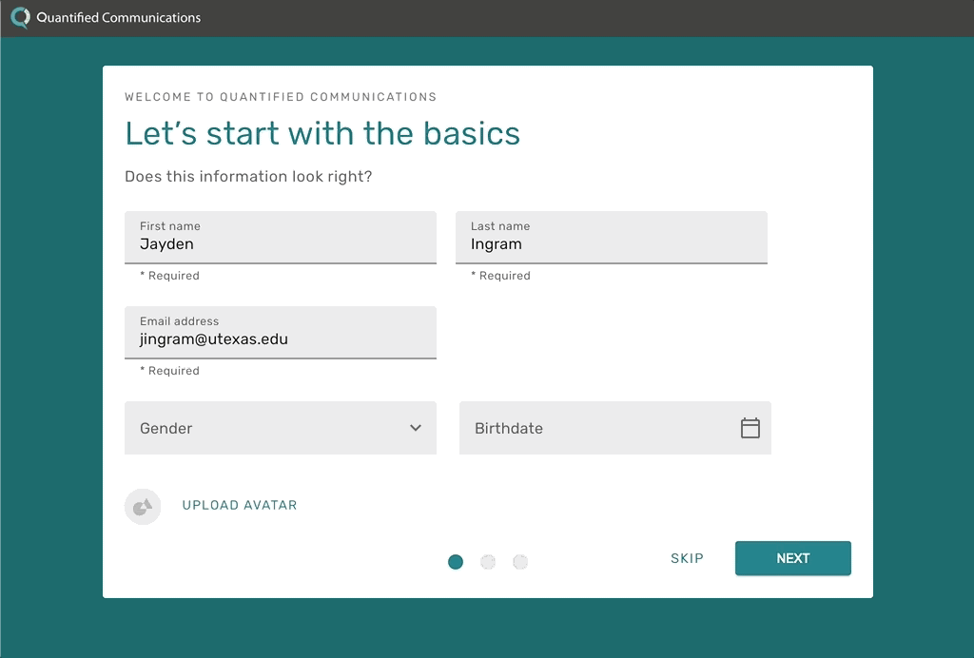Click into the Birthdate field
Screen dimensions: 974x658
(x=615, y=428)
